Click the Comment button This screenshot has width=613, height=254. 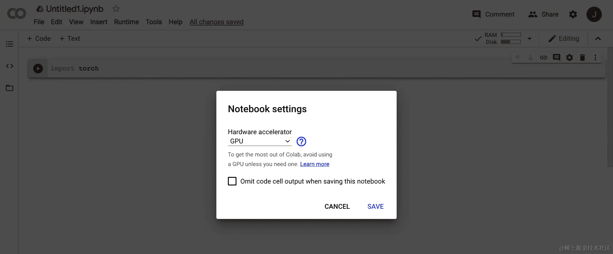pos(493,14)
